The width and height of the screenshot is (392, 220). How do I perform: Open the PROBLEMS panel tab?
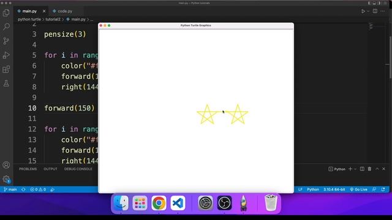pyautogui.click(x=28, y=169)
